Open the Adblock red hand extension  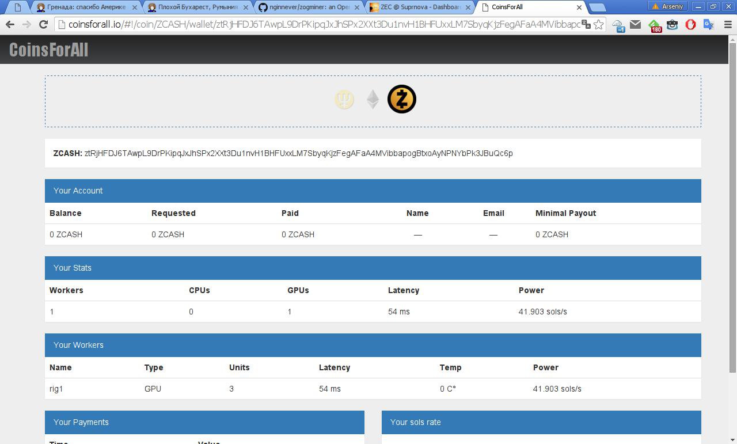[690, 24]
